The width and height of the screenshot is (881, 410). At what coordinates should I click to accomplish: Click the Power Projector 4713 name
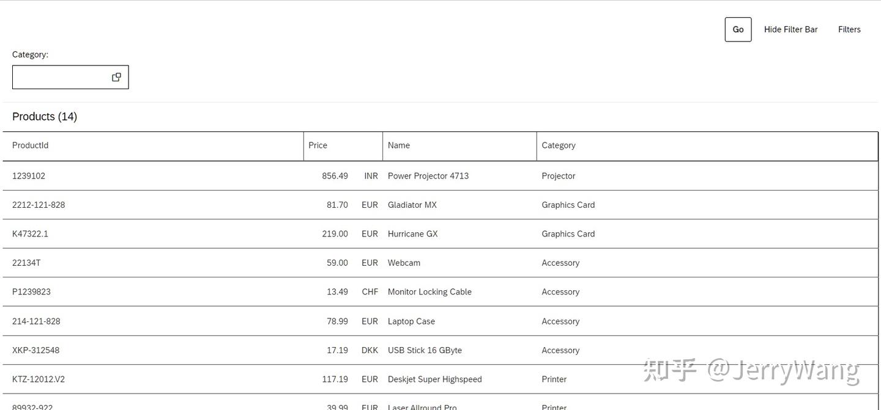point(428,176)
